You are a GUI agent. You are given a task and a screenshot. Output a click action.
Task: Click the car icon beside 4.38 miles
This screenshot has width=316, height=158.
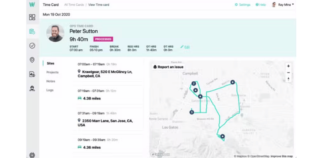coord(80,98)
